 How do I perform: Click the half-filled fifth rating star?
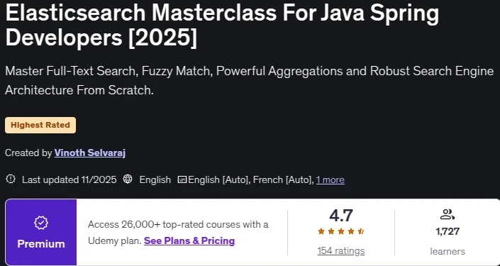[361, 231]
